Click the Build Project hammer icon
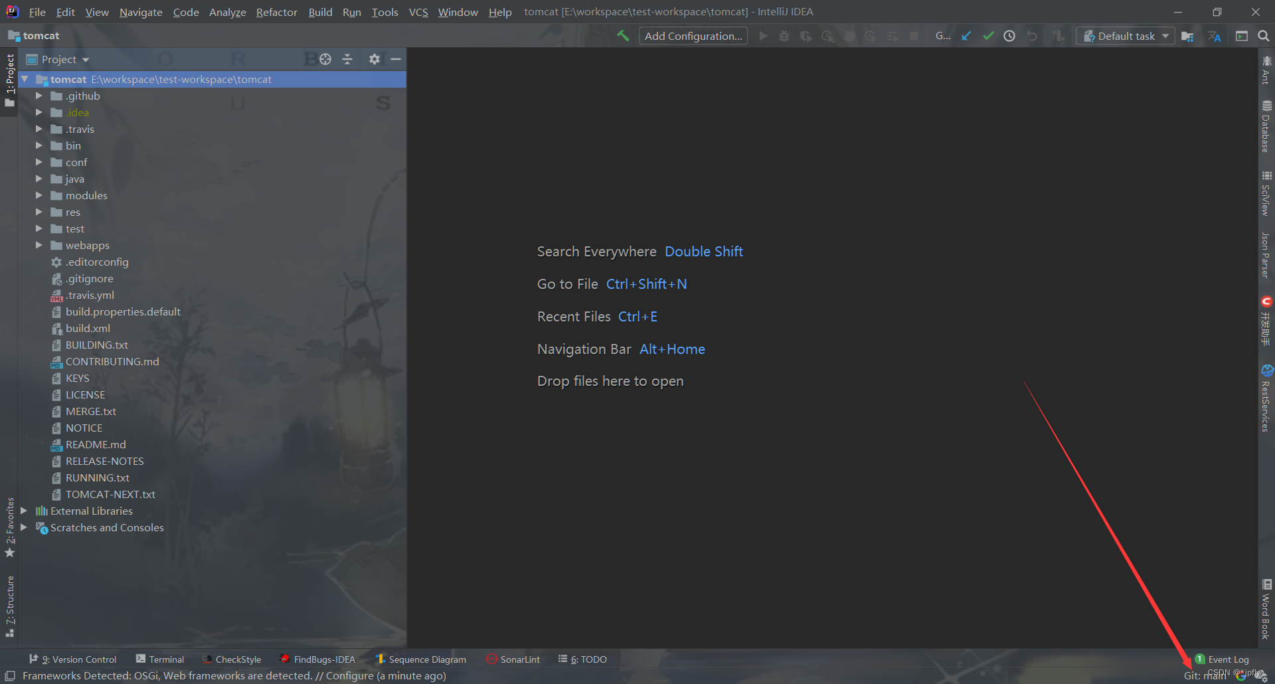This screenshot has height=684, width=1275. click(623, 36)
